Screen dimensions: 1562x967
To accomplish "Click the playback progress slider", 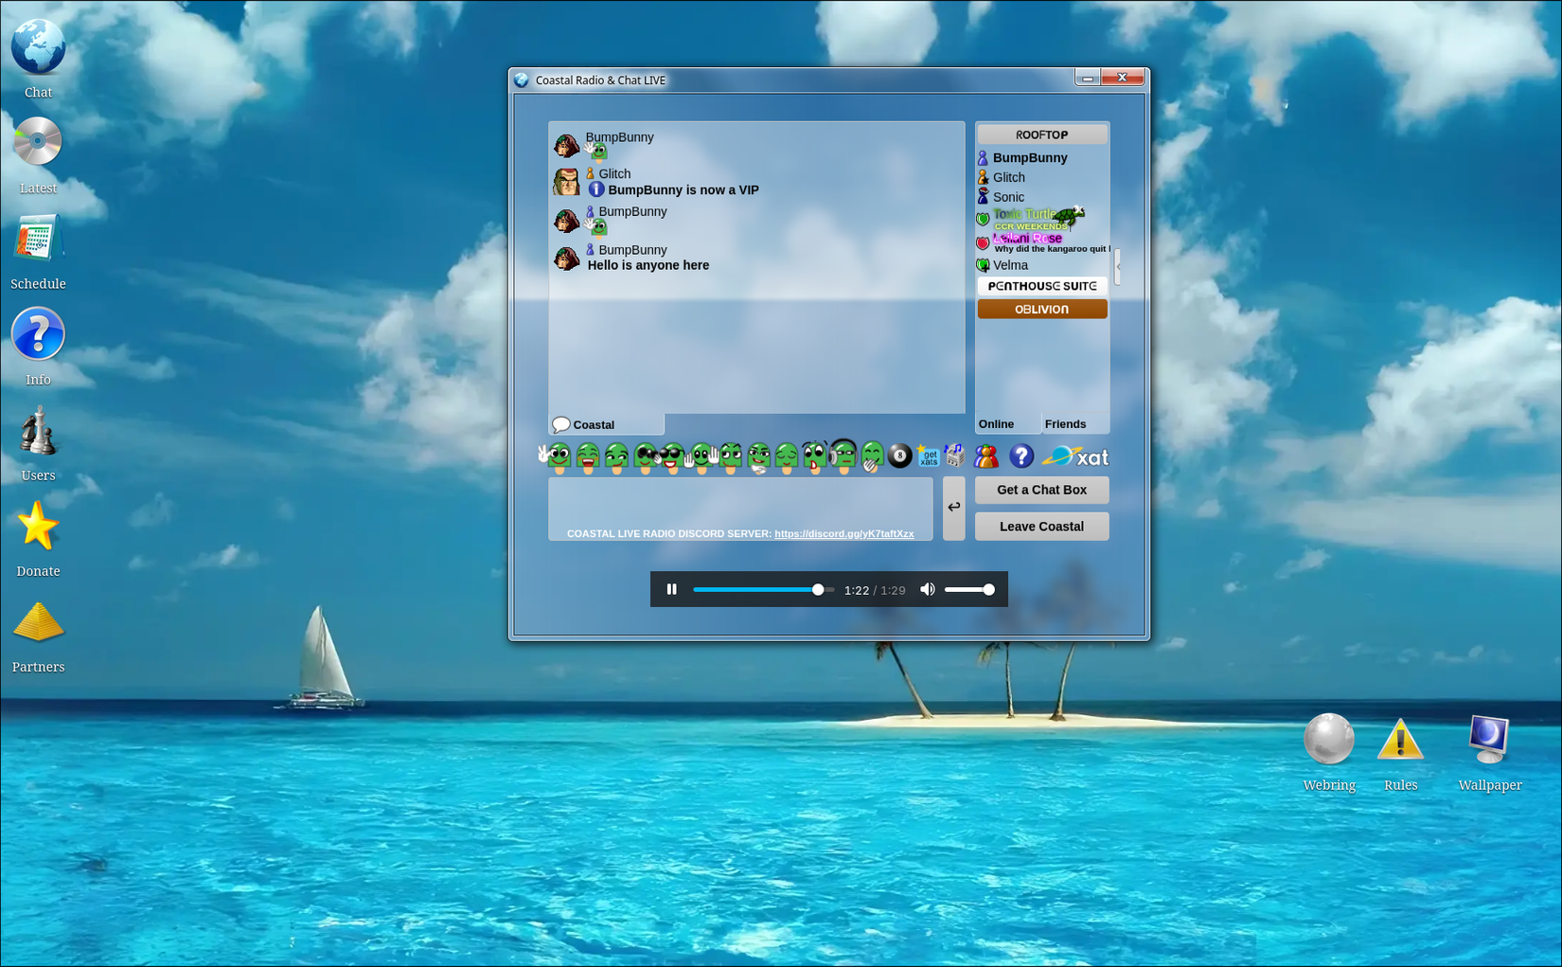I will point(763,589).
